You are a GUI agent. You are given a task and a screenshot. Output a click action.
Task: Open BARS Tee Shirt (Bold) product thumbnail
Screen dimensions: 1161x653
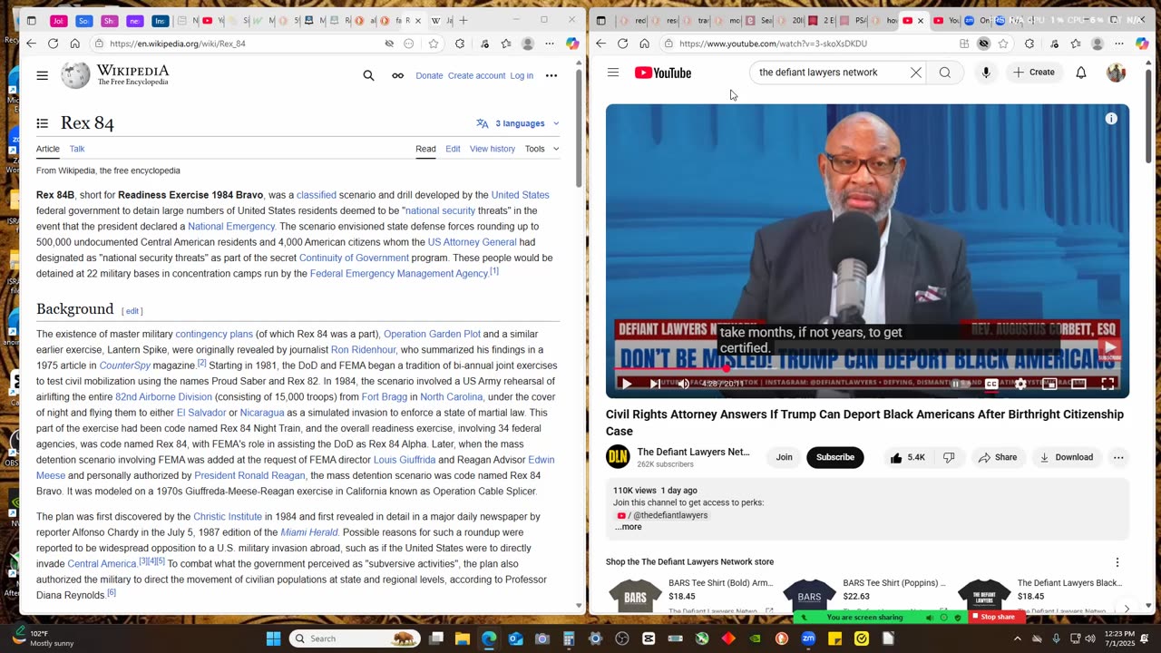[635, 596]
